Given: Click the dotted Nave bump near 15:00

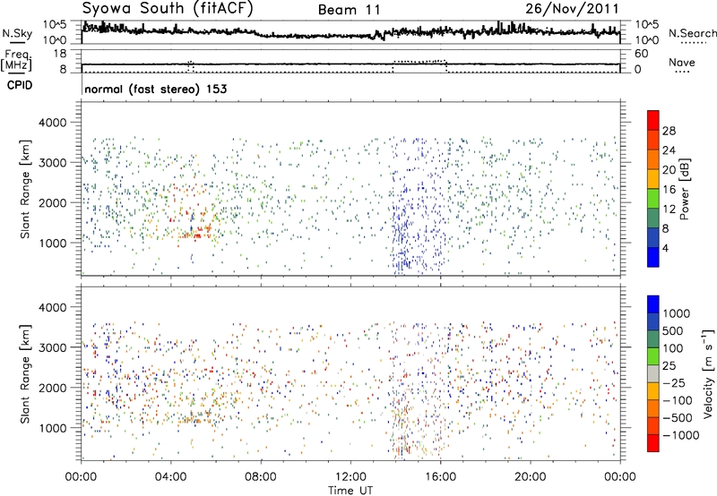Looking at the screenshot, I should click(419, 61).
